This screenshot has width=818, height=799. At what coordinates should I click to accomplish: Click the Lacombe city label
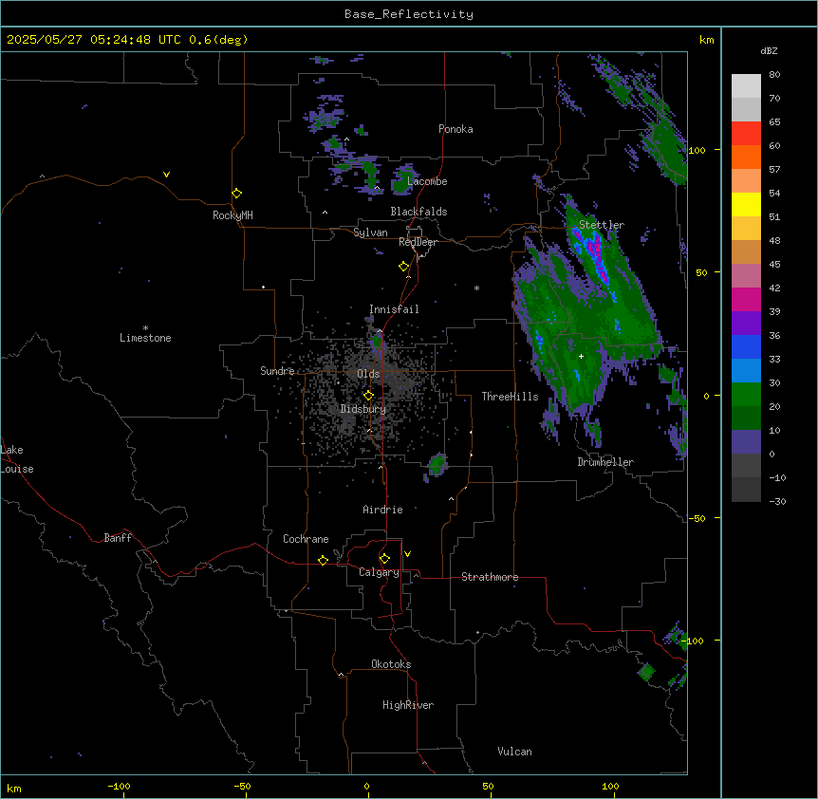click(427, 181)
